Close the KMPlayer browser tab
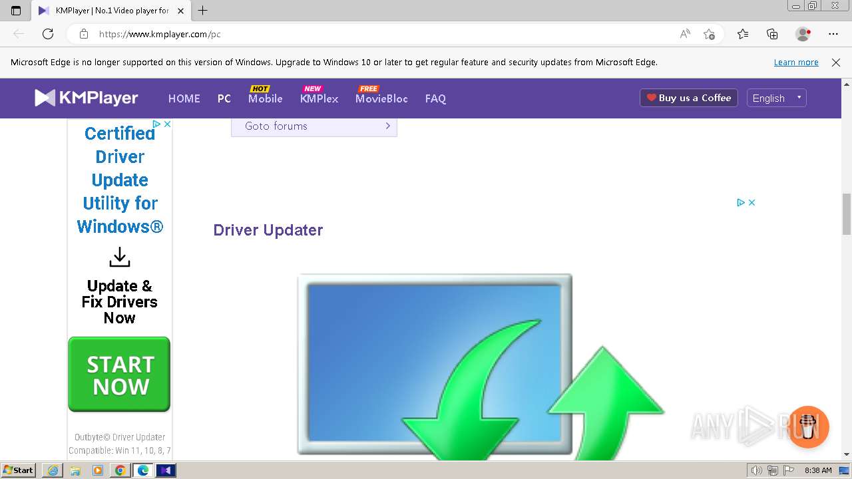 tap(180, 11)
